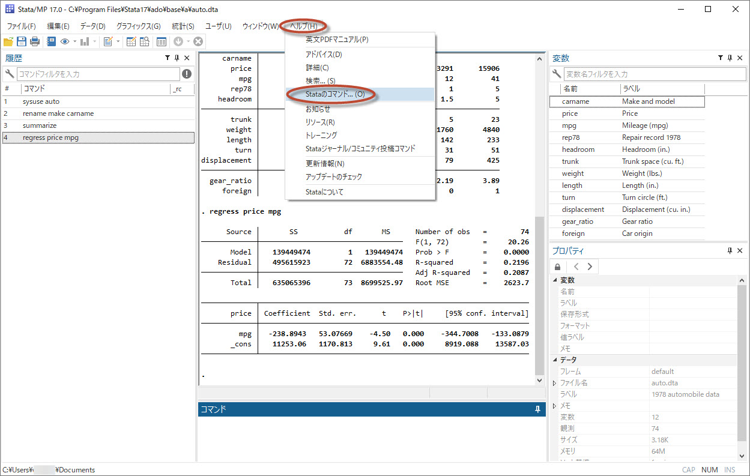
Task: Toggle the lock icon in properties panel
Action: 558,267
